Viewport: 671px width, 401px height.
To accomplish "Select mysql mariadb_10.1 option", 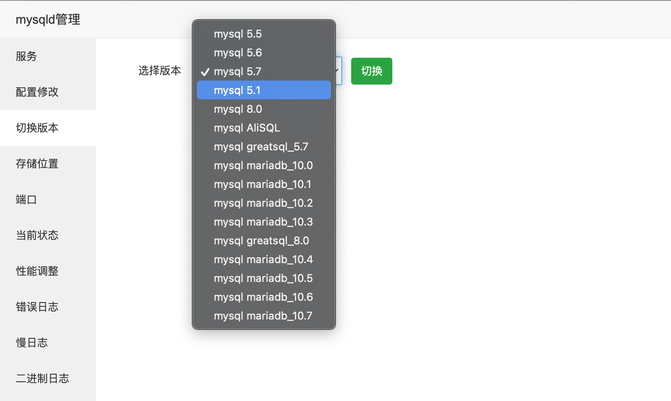I will (x=264, y=184).
